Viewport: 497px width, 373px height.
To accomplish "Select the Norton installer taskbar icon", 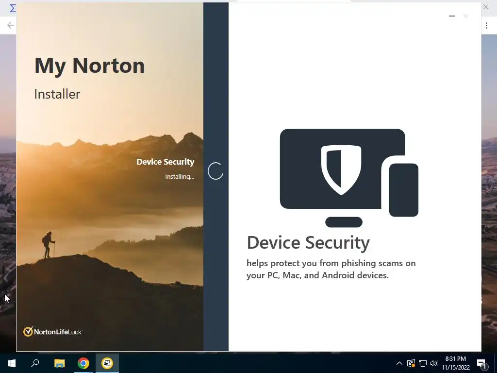I will (x=107, y=363).
